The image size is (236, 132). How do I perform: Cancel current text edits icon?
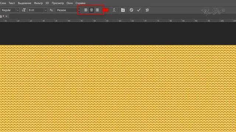(131, 10)
